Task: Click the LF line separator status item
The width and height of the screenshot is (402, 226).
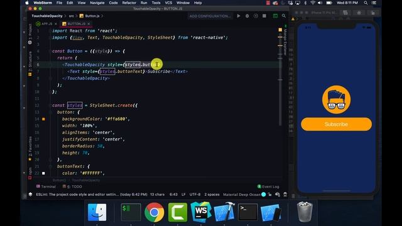Action: coord(183,195)
